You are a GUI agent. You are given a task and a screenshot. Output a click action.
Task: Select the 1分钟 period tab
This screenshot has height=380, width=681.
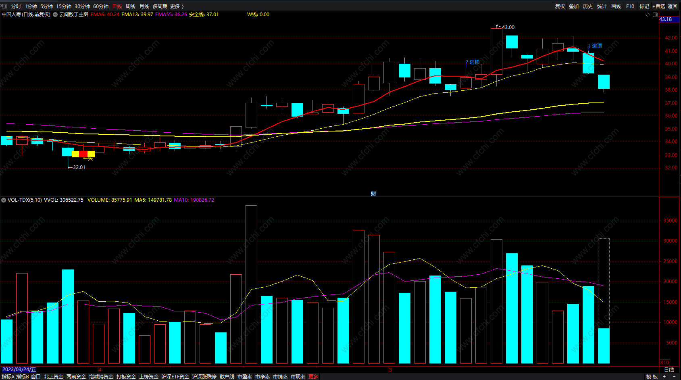(x=31, y=6)
